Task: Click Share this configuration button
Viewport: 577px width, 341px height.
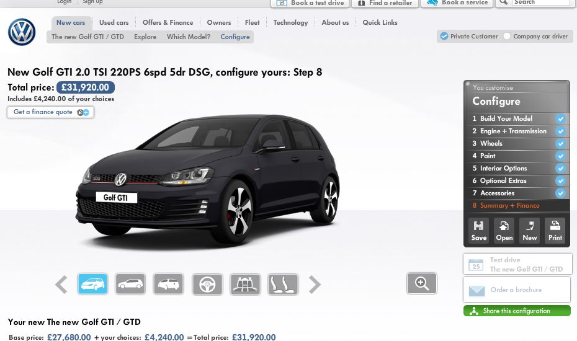Action: pos(516,311)
